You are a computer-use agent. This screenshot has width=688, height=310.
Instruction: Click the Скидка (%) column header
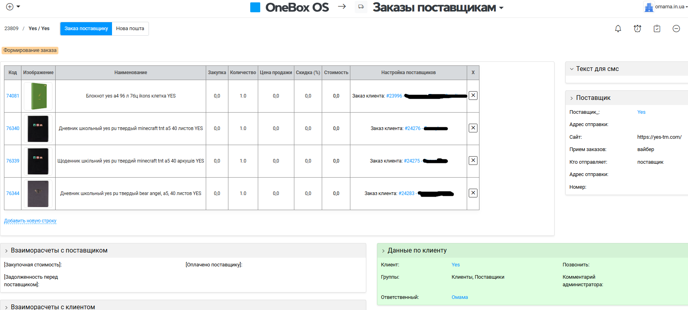308,73
